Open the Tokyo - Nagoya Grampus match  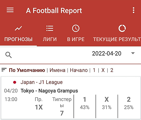(x=49, y=91)
